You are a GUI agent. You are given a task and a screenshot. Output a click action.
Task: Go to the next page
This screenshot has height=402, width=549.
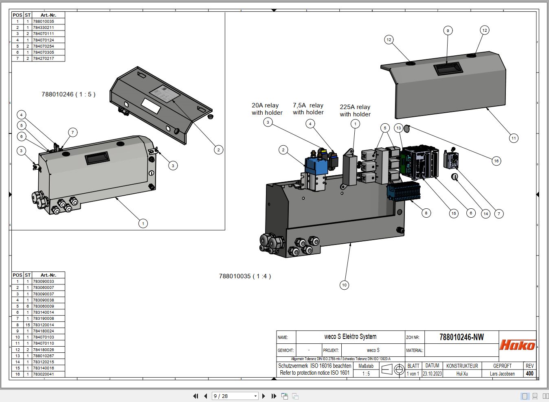tap(264, 396)
